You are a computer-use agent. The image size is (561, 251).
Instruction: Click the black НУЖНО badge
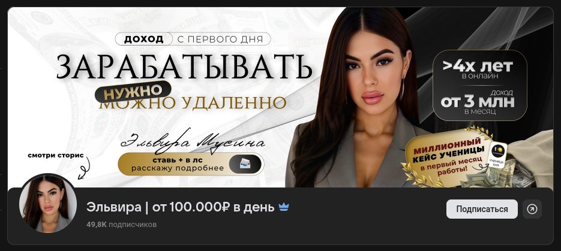[133, 92]
